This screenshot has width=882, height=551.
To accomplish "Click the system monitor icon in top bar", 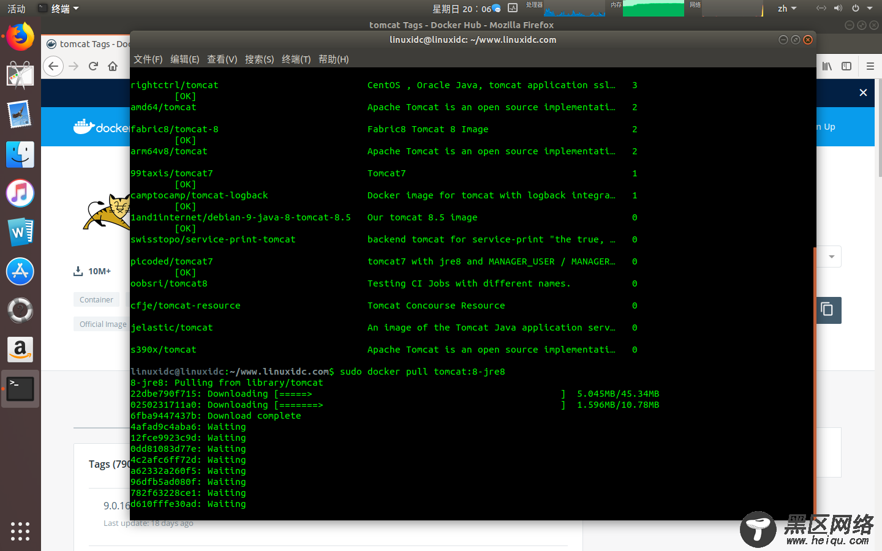I will tap(513, 8).
